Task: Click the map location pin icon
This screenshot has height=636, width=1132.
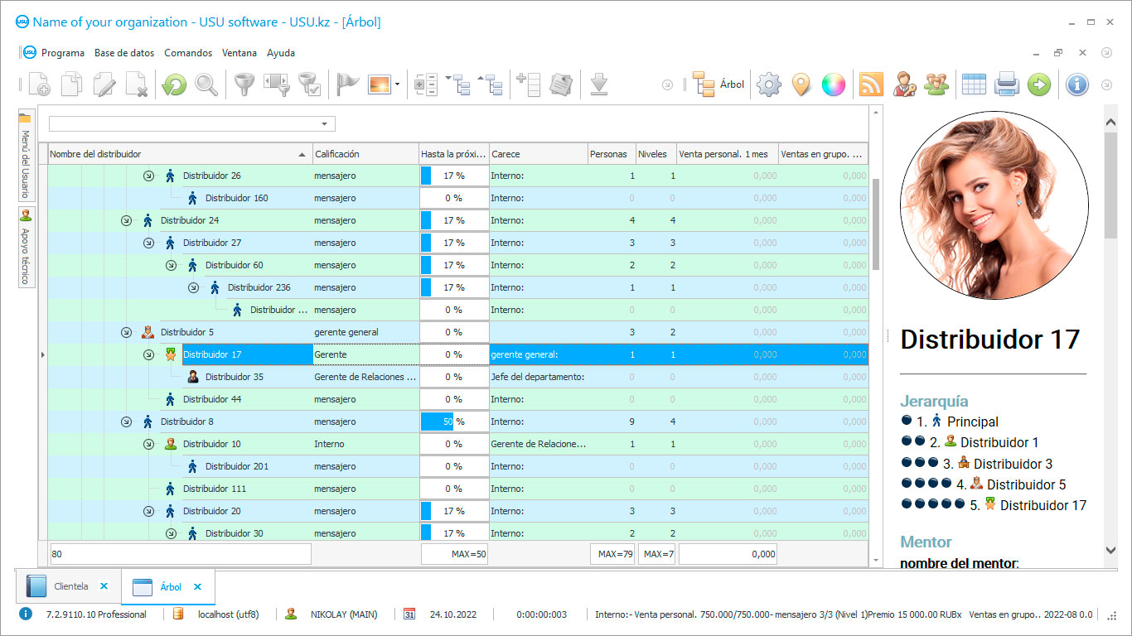Action: click(x=801, y=84)
